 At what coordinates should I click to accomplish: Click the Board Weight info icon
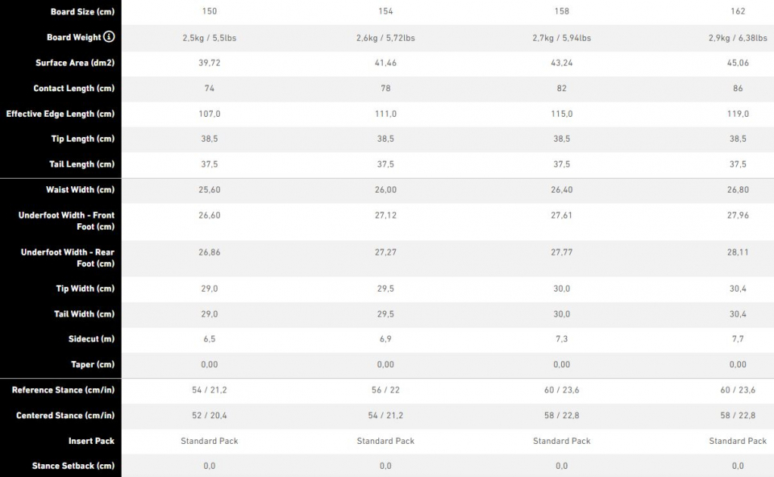point(109,36)
